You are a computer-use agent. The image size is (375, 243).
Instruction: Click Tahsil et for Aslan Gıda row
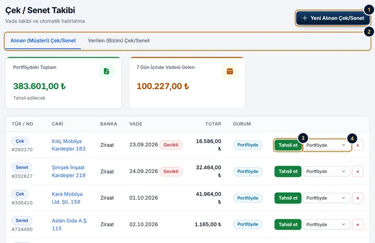click(x=288, y=225)
